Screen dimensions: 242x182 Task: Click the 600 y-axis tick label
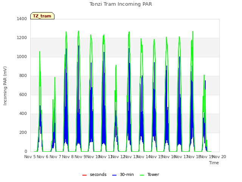pos(23,94)
